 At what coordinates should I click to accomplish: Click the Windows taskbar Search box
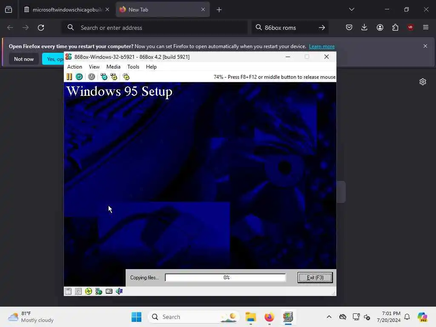tap(194, 317)
